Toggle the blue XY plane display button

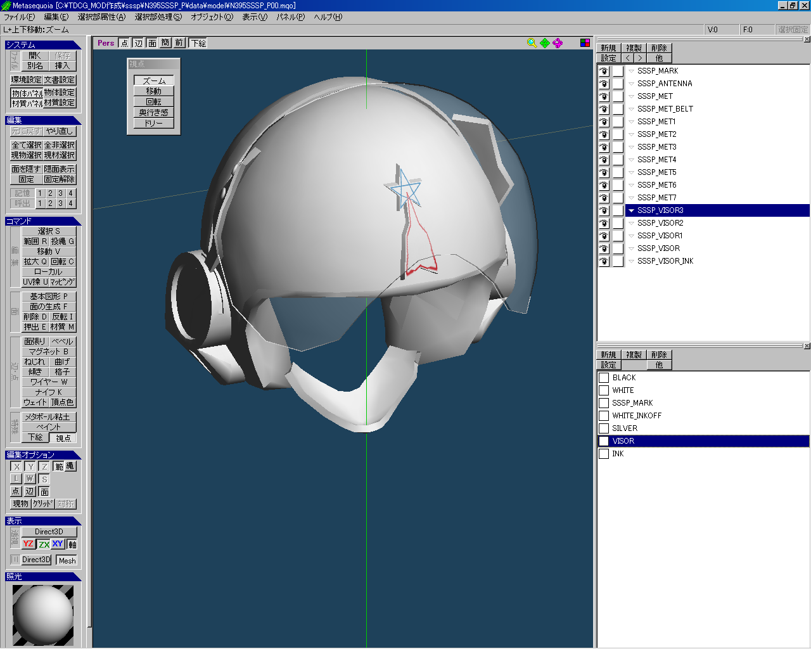point(58,544)
